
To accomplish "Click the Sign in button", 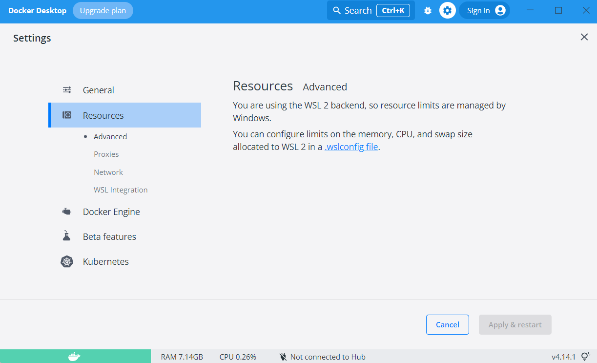I will [484, 10].
